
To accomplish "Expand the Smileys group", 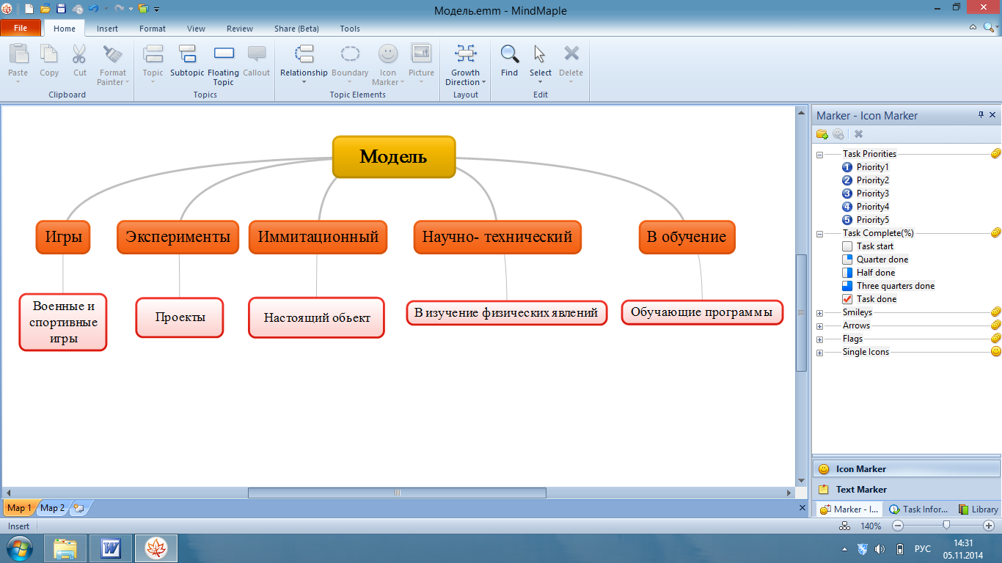I will (x=820, y=313).
